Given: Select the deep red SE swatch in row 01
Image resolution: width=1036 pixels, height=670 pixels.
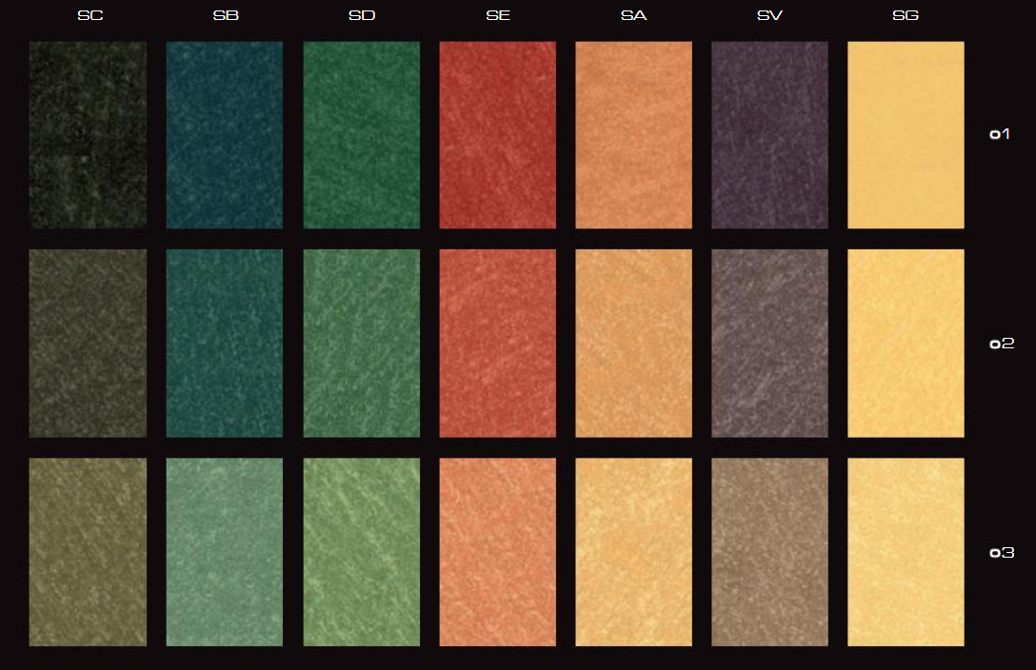Looking at the screenshot, I should pos(497,134).
